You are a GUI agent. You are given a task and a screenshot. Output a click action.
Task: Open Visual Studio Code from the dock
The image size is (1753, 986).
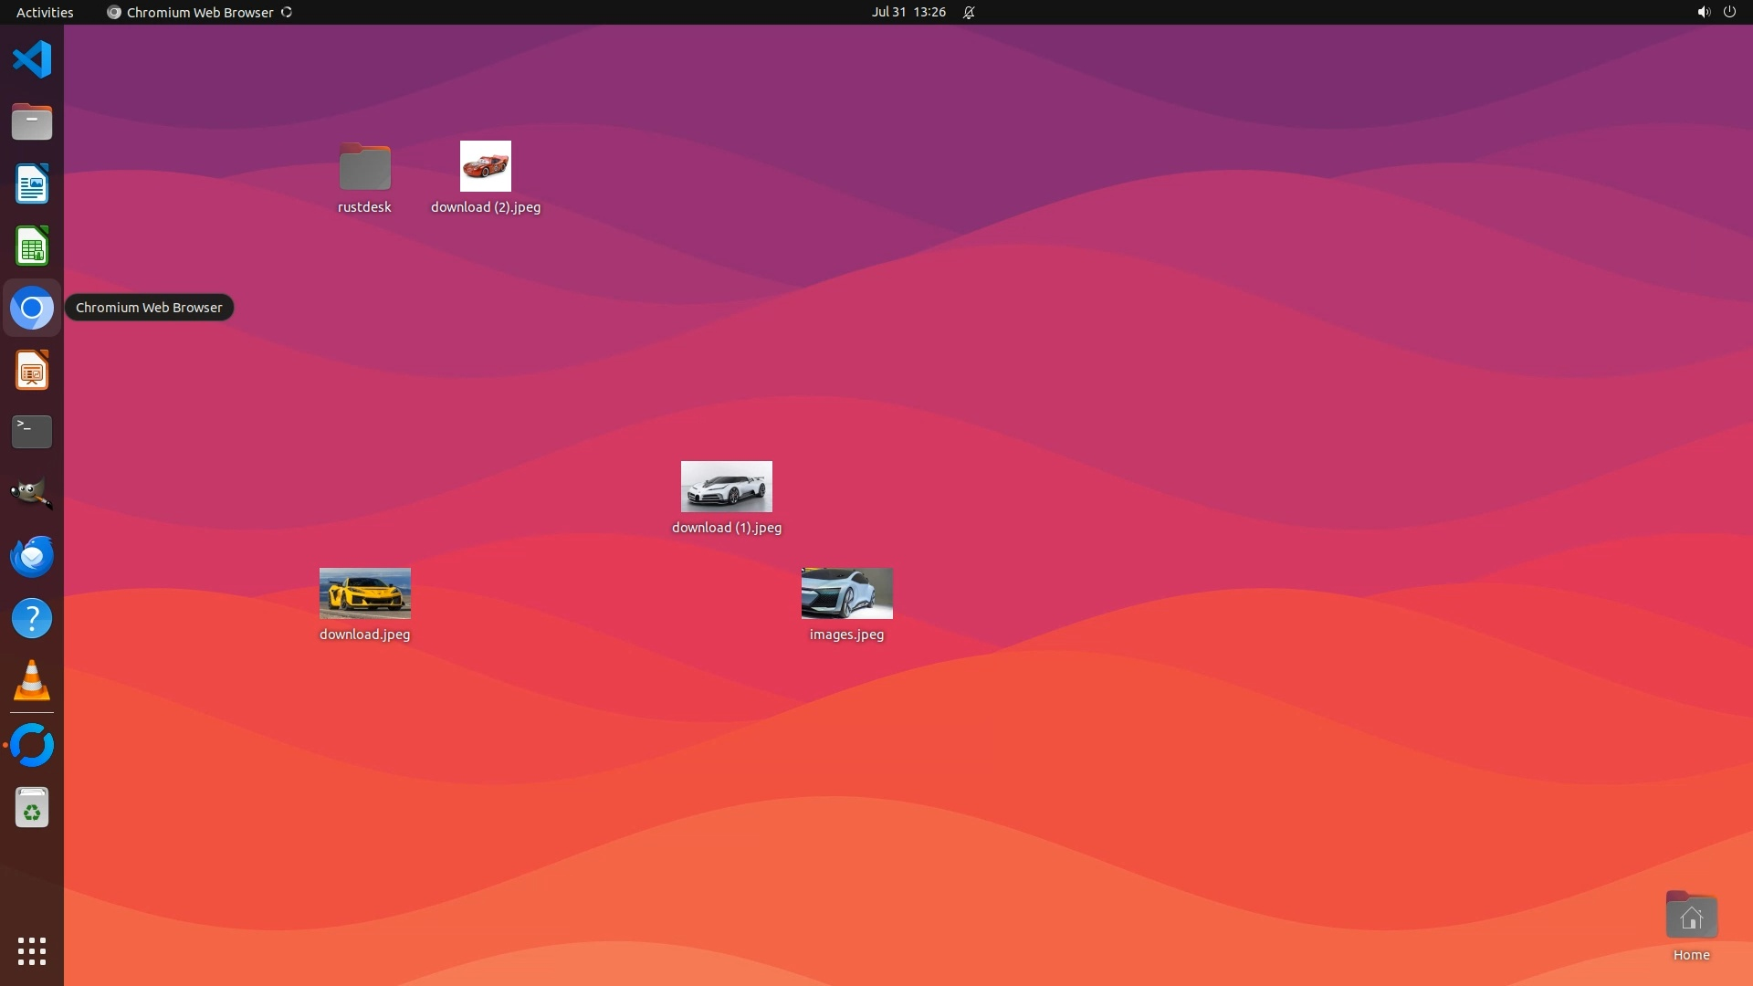(32, 60)
